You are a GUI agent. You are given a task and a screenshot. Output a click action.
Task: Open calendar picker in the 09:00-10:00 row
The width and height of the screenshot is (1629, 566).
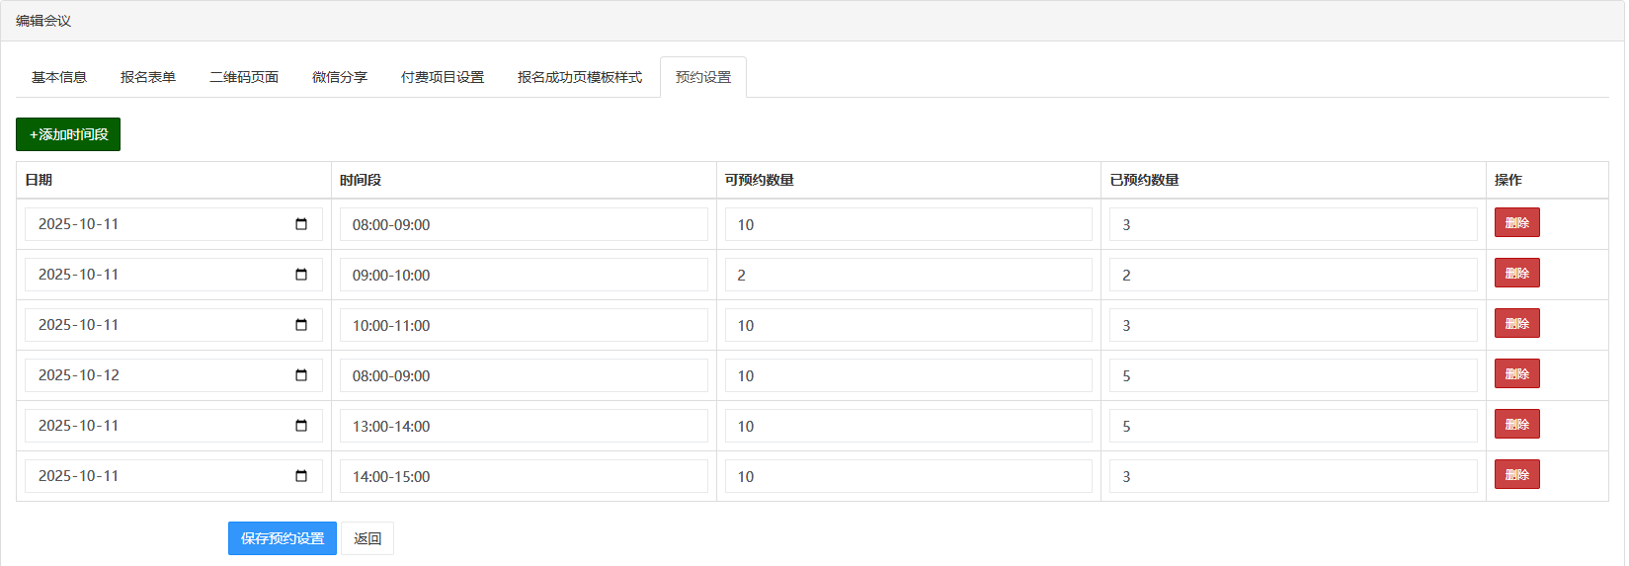click(301, 275)
